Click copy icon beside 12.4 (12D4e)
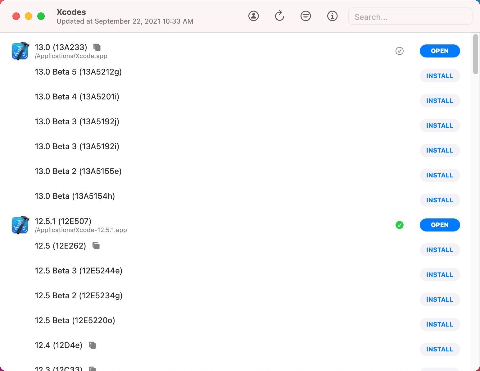Viewport: 480px width, 371px height. (x=92, y=346)
